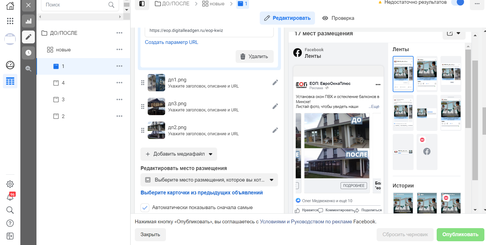Open the help question mark icon
The height and width of the screenshot is (245, 486).
10,223
